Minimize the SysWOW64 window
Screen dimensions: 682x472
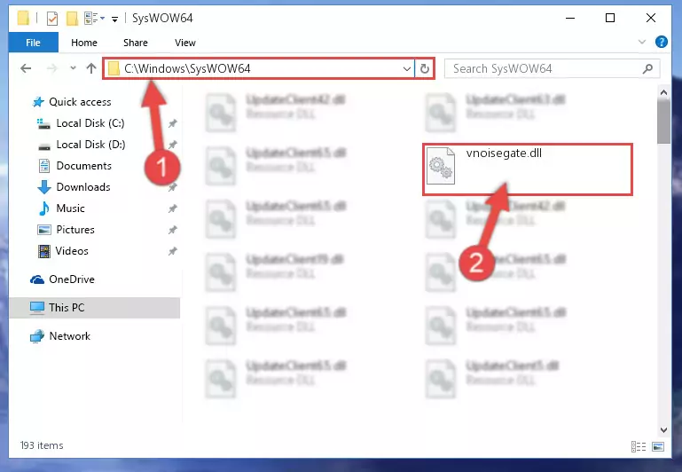click(570, 18)
